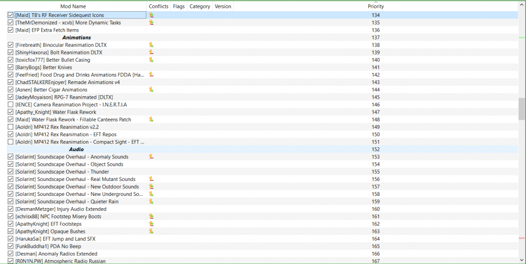Sort by the Category column header
The height and width of the screenshot is (264, 526).
click(200, 6)
